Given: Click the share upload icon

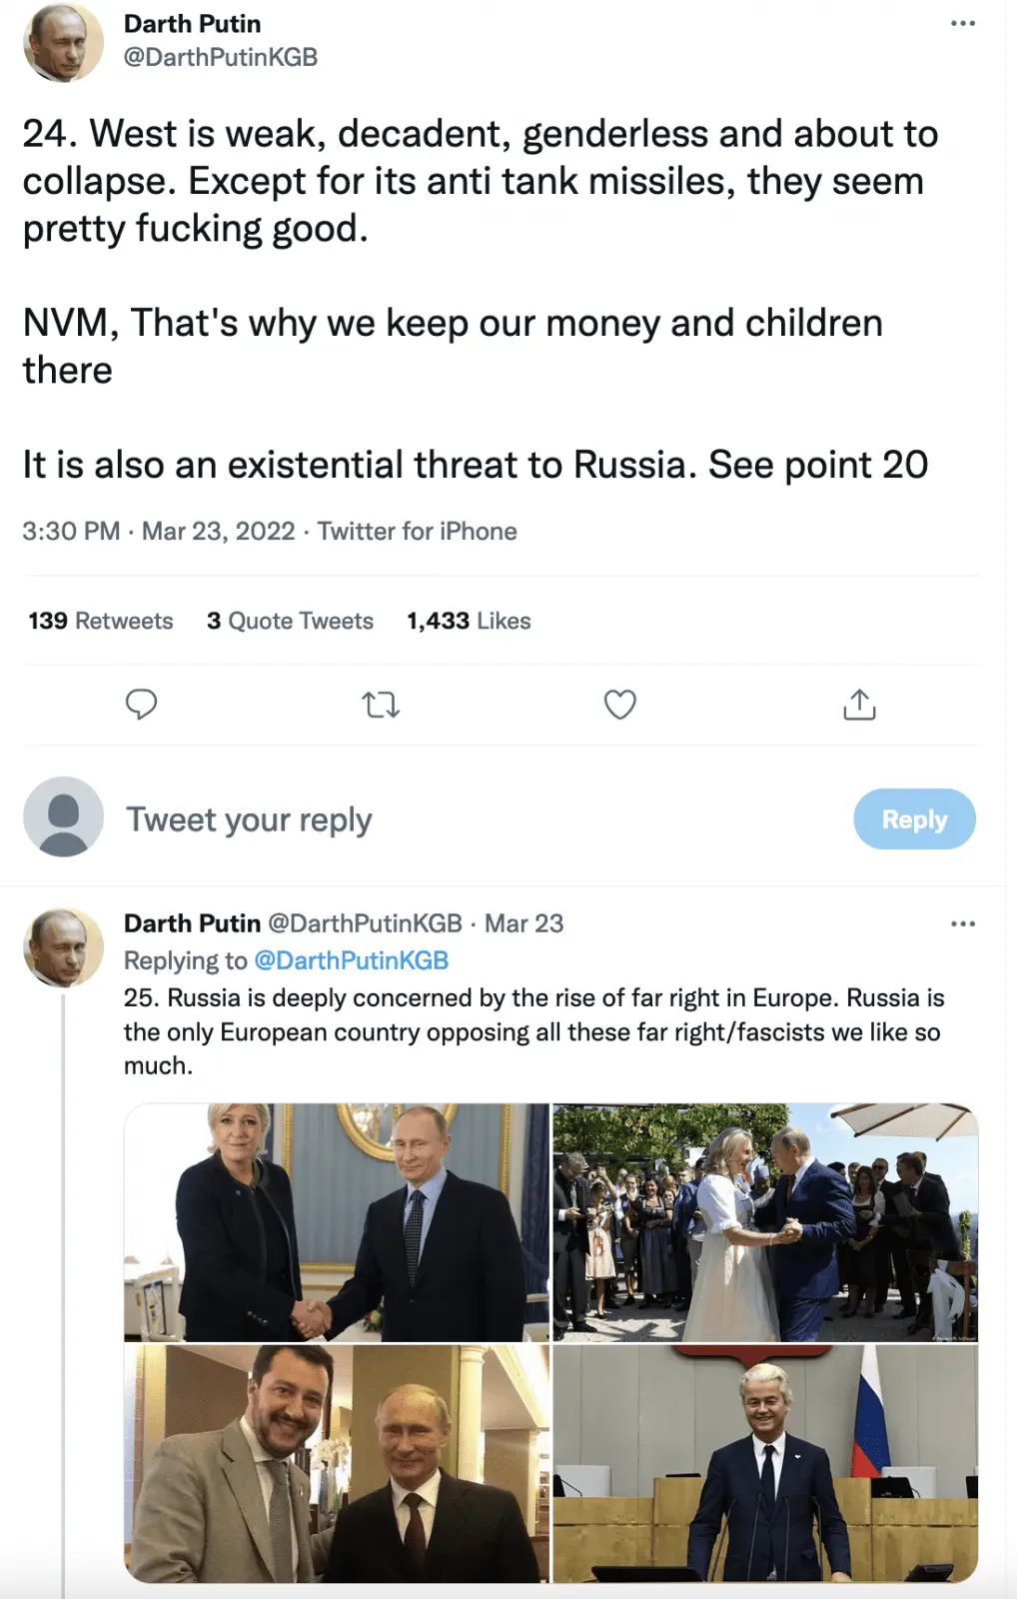Looking at the screenshot, I should 859,705.
